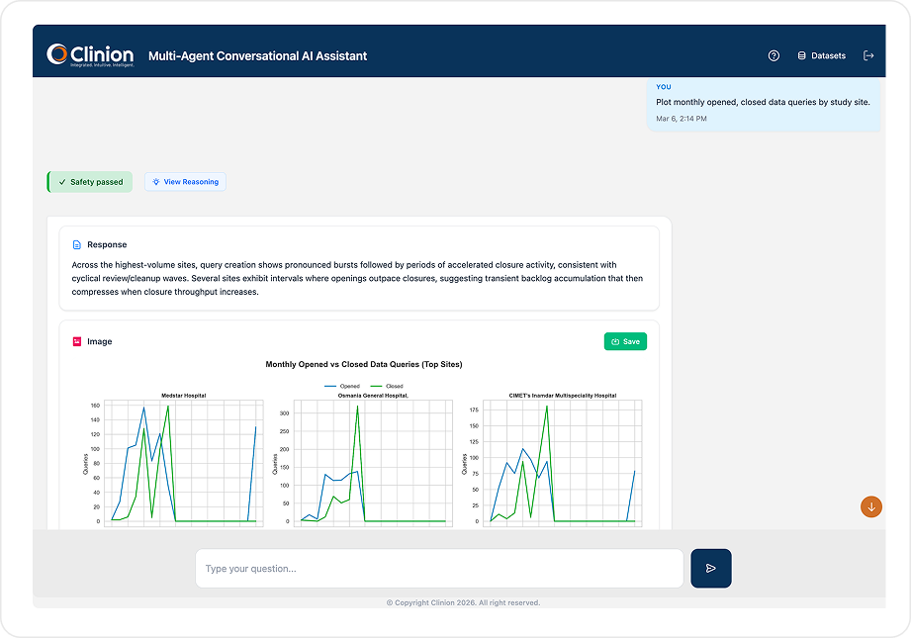Click the database icon beside Datasets
This screenshot has height=638, width=911.
click(x=802, y=55)
